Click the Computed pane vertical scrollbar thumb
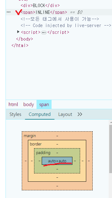This screenshot has width=112, height=198. (x=110, y=149)
